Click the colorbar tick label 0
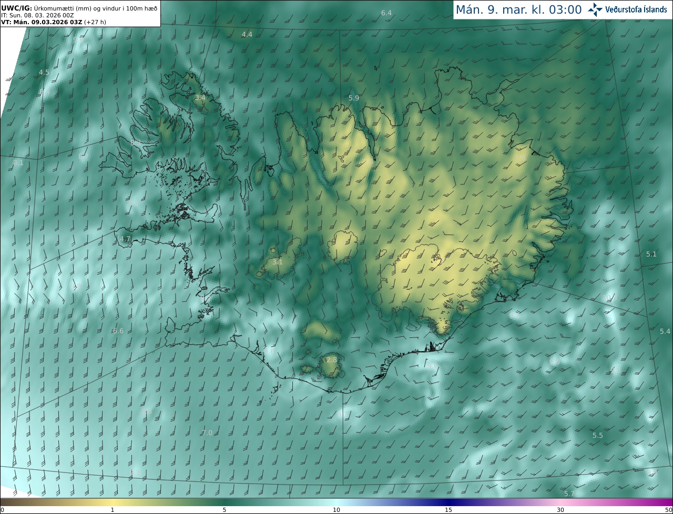Viewport: 673px width, 514px height. click(x=2, y=510)
